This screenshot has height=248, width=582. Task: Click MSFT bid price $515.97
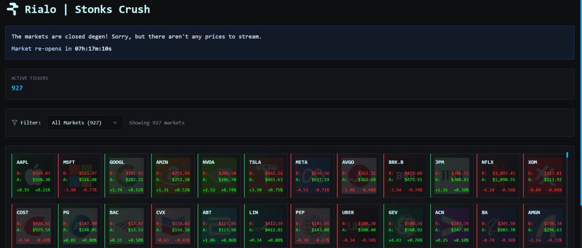pyautogui.click(x=88, y=173)
